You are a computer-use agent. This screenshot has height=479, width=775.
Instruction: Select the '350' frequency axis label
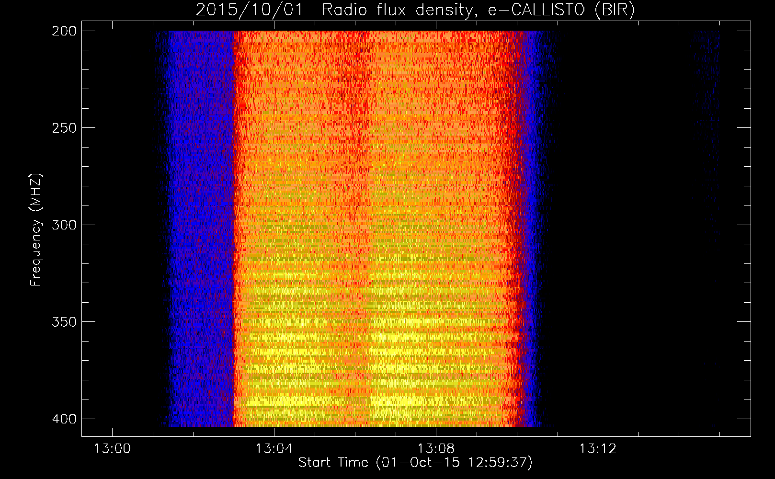click(64, 321)
